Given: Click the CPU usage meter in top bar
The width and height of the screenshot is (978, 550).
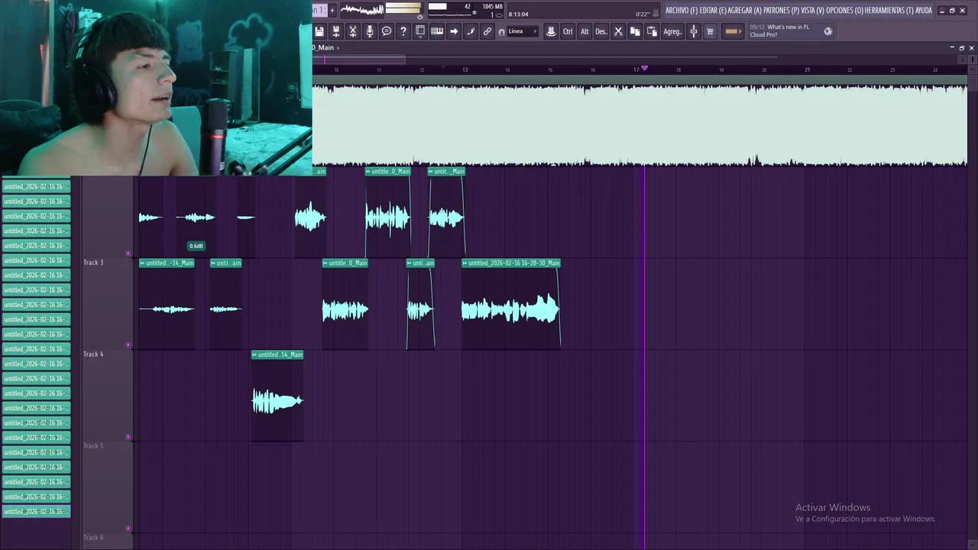Looking at the screenshot, I should tap(451, 10).
